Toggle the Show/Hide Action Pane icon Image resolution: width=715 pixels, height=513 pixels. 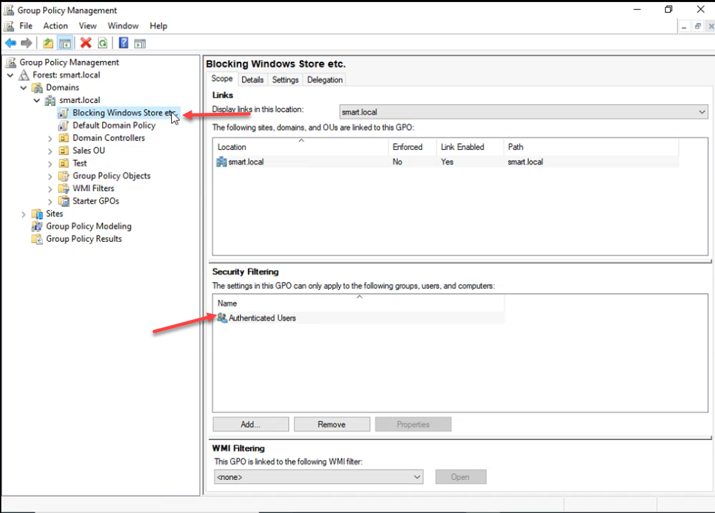pyautogui.click(x=140, y=43)
